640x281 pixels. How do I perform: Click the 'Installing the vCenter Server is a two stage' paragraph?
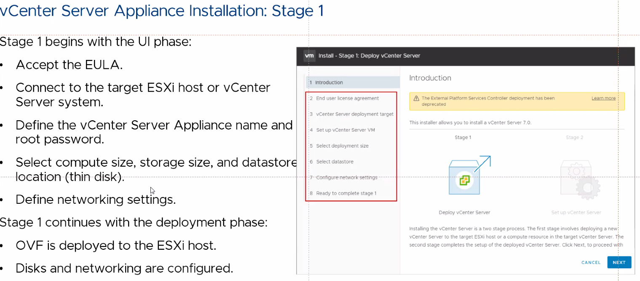[516, 237]
